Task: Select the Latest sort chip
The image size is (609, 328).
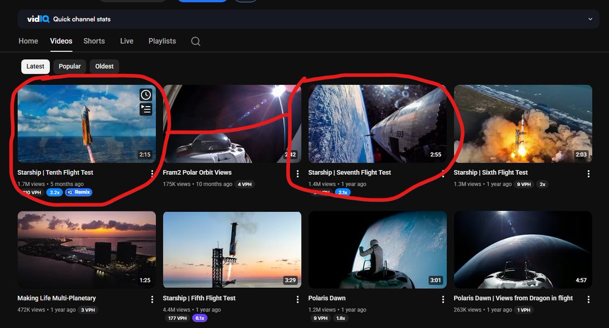Action: 36,67
